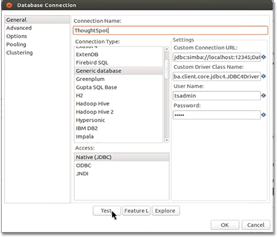The image size is (277, 237).
Task: Choose Native (JDBC) access method
Action: click(121, 157)
